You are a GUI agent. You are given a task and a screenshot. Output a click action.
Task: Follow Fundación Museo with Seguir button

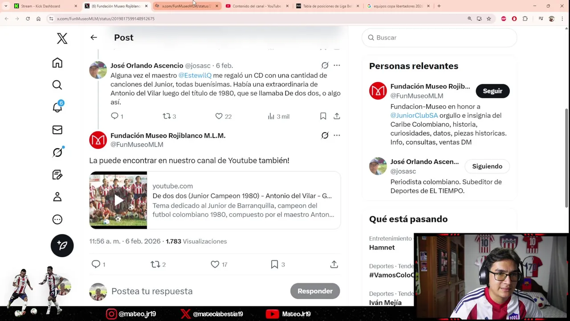click(x=493, y=91)
